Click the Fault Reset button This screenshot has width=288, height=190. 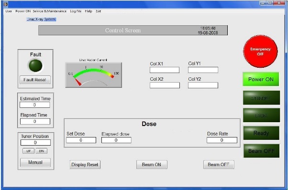coord(35,80)
